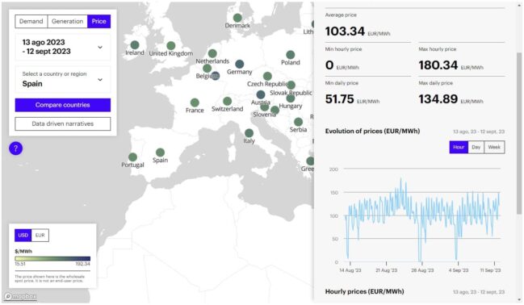Click the $/MWh color gradient legend
The width and height of the screenshot is (524, 305).
point(52,258)
